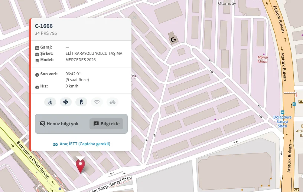The width and height of the screenshot is (303, 192).
Task: Open the Araç İETT (Captcha gerekli) link
Action: pyautogui.click(x=81, y=144)
